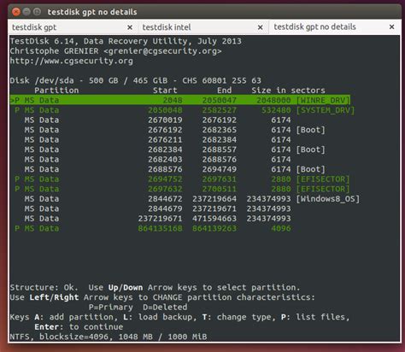Click the window minimize button
The height and width of the screenshot is (352, 405).
pos(26,12)
